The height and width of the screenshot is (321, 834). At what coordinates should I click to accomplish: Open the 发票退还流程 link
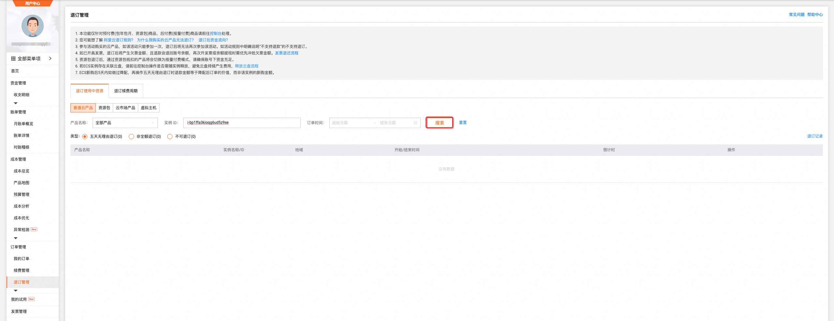(287, 53)
